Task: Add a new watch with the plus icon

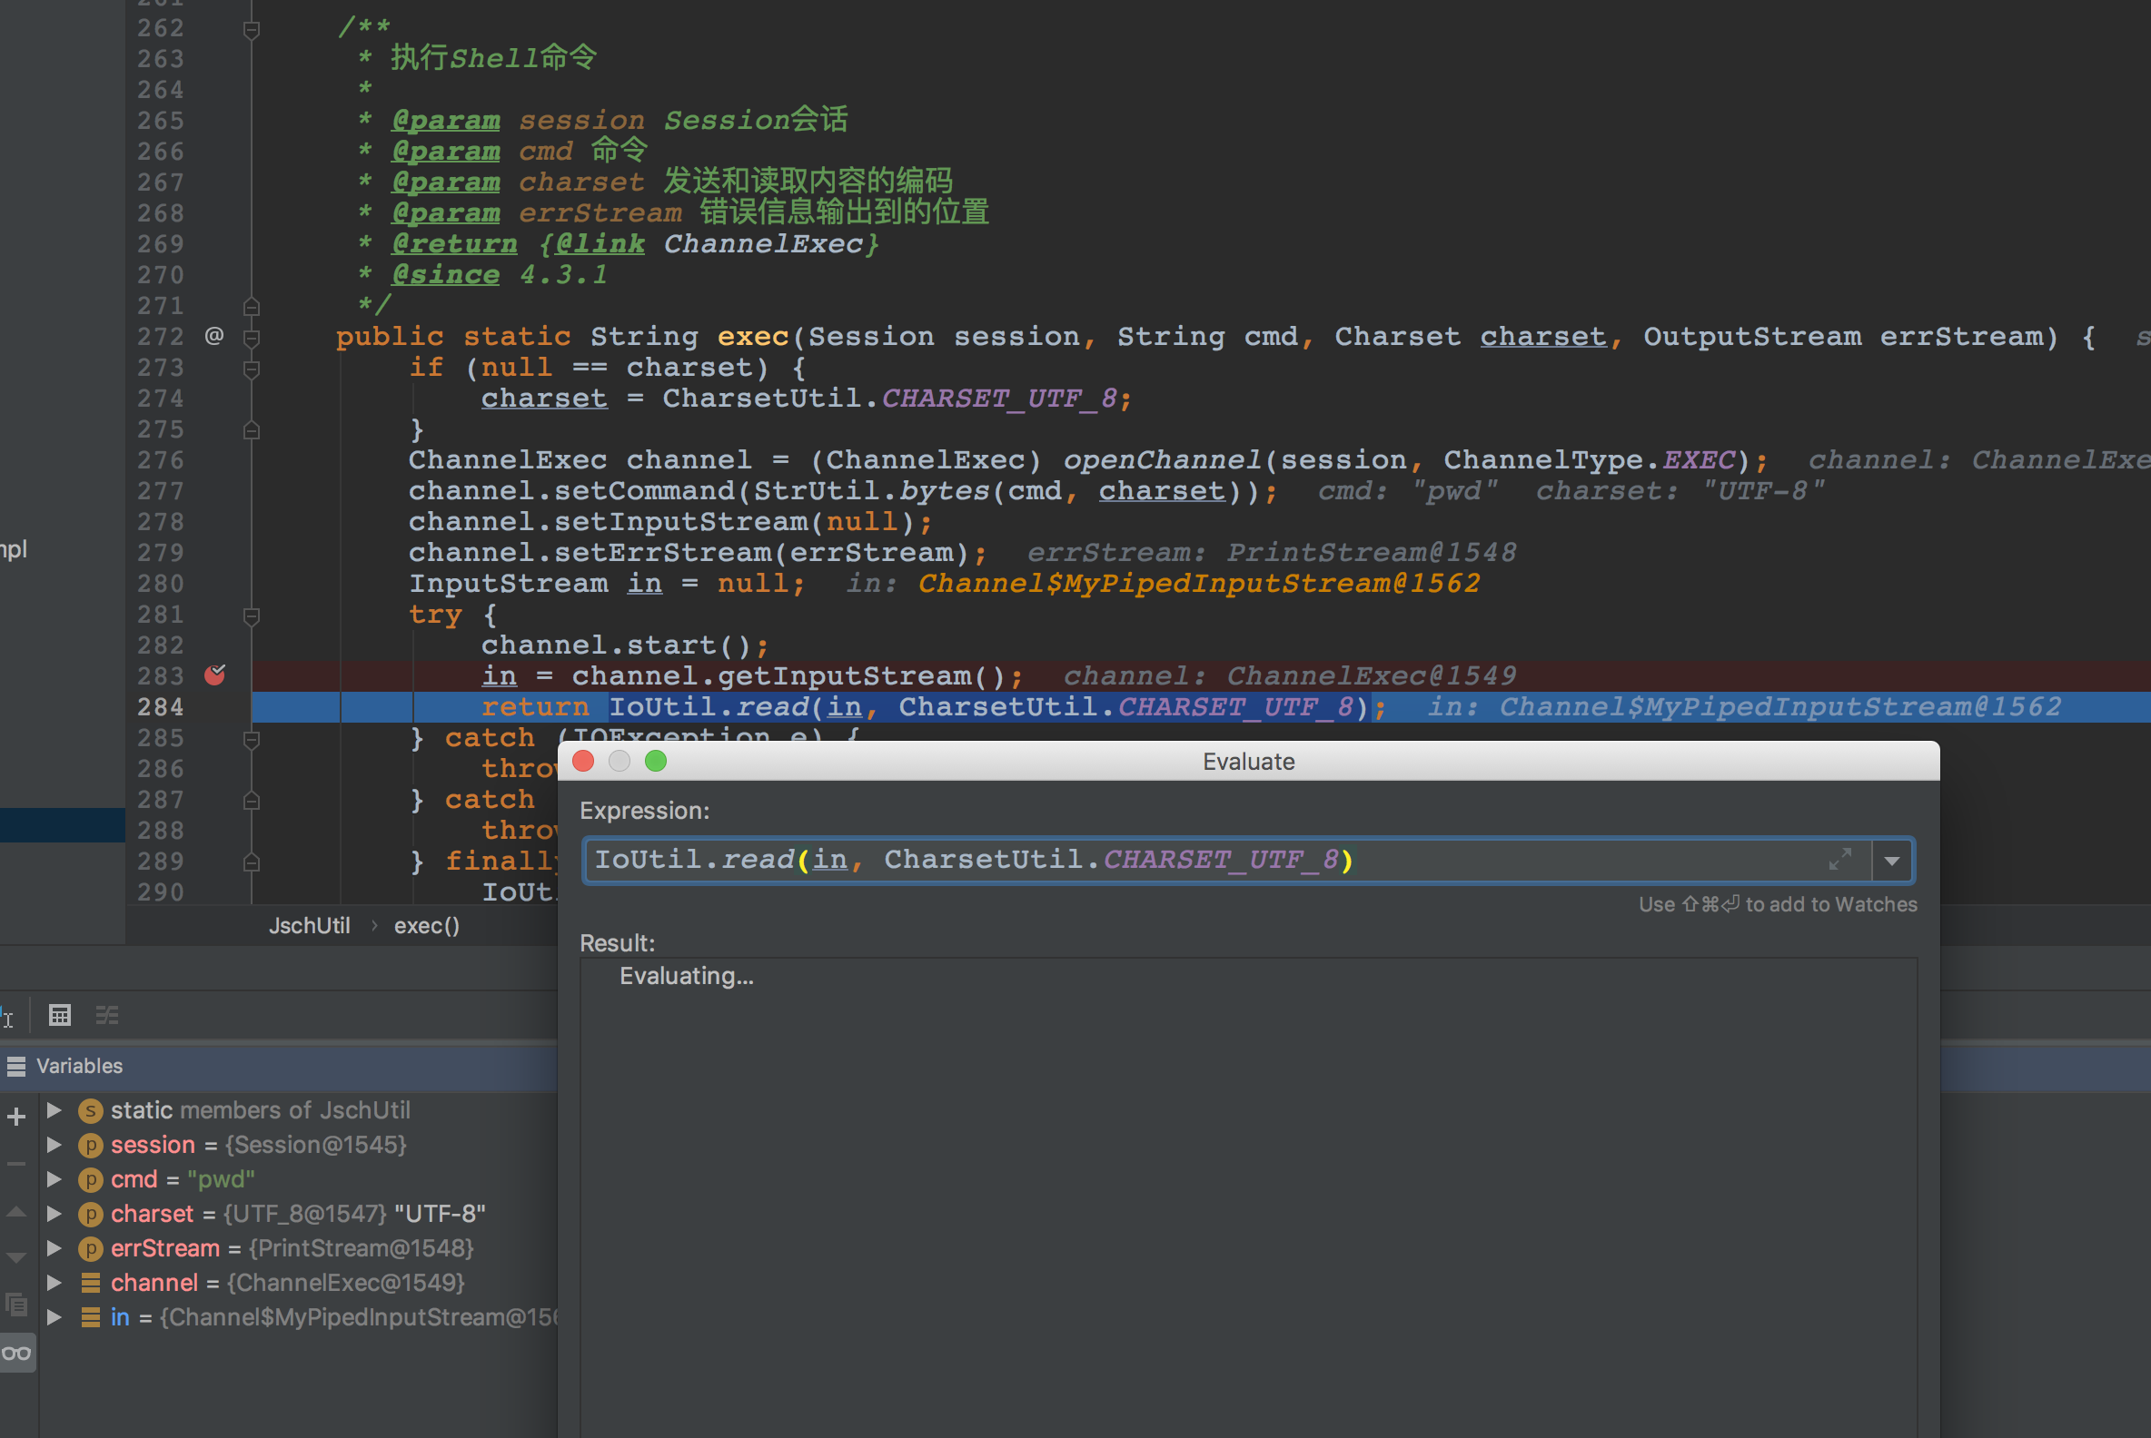Action: (x=15, y=1117)
